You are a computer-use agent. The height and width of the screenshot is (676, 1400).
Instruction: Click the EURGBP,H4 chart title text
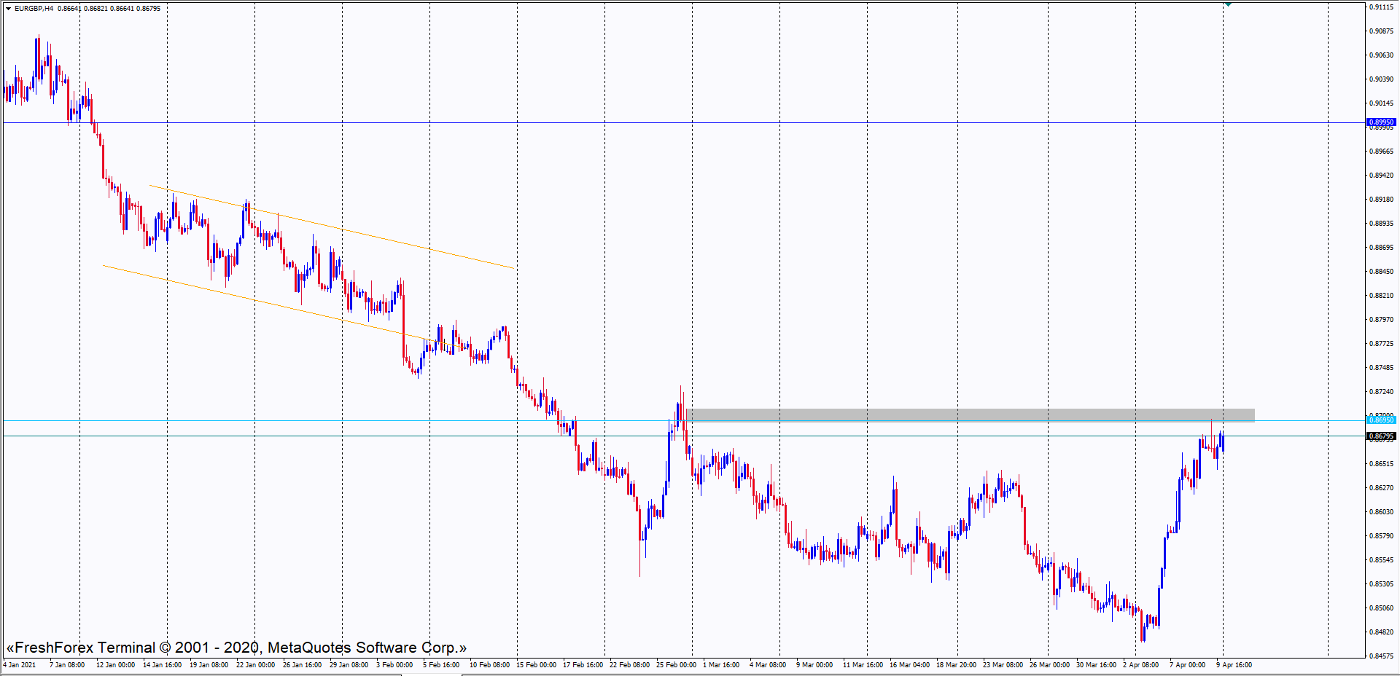[x=34, y=9]
